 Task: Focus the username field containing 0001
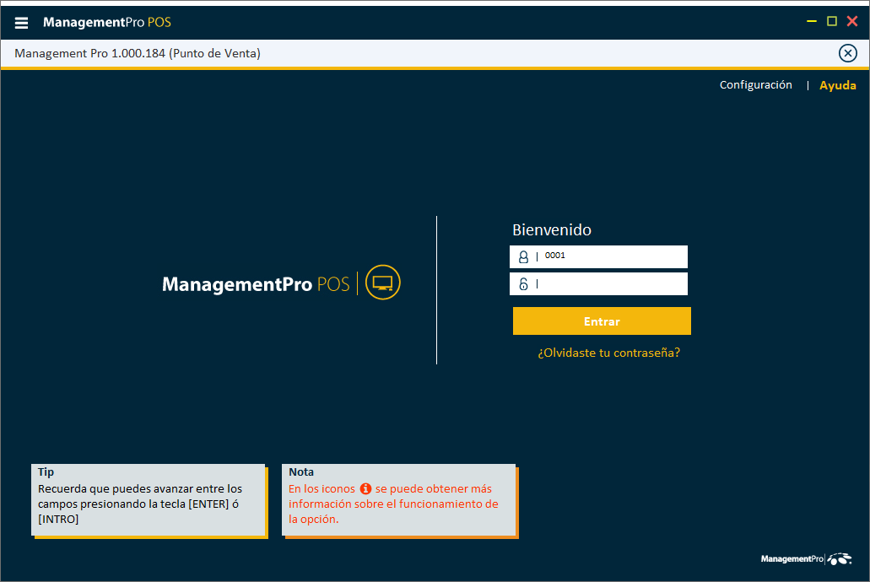pos(598,257)
